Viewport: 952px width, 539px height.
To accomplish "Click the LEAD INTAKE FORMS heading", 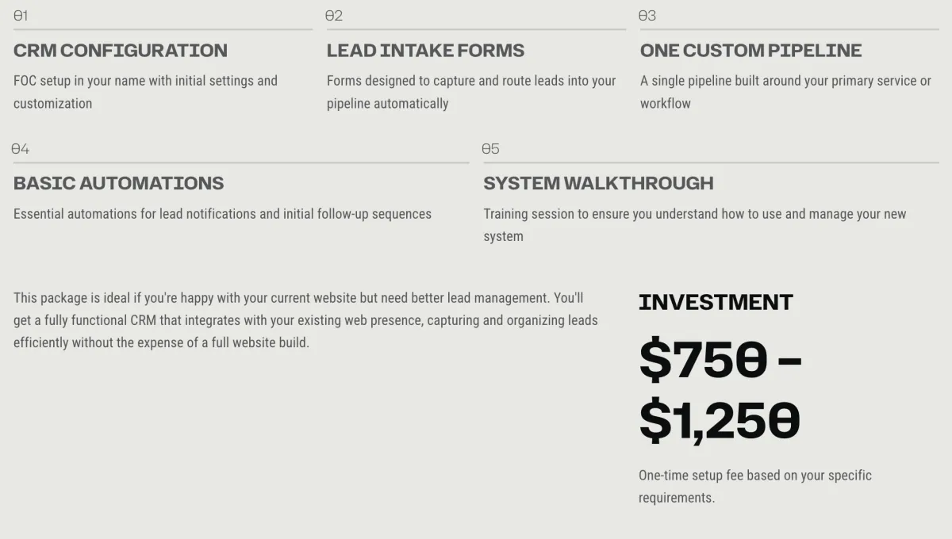I will point(425,51).
